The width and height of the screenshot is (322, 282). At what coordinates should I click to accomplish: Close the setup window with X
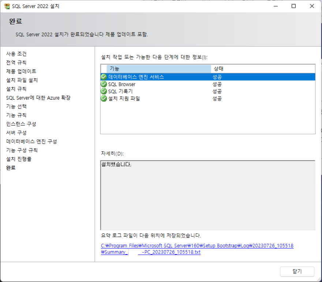click(312, 6)
